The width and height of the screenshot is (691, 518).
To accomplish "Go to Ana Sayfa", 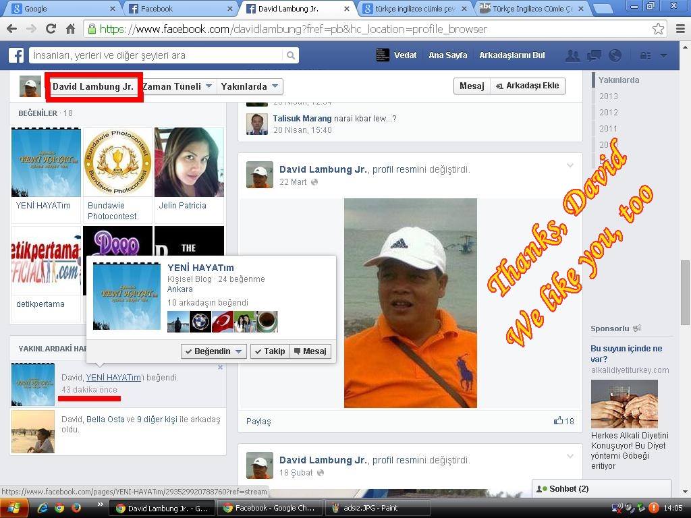I will 448,55.
